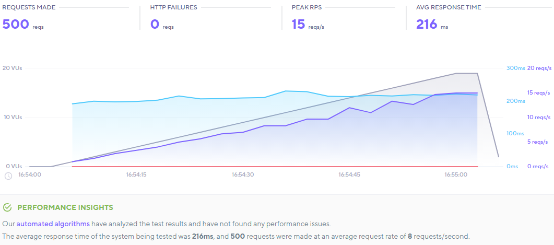Viewport: 554px width, 245px height.
Task: Click the 20 VUs axis label
Action: point(12,68)
